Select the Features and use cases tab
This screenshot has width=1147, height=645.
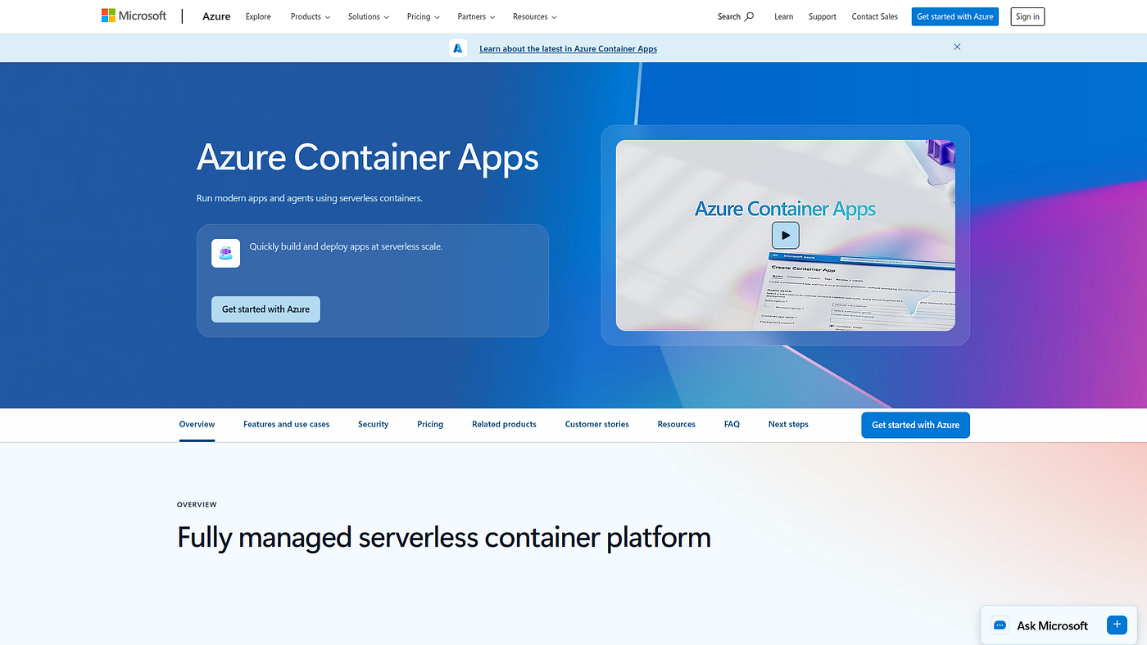click(x=287, y=425)
